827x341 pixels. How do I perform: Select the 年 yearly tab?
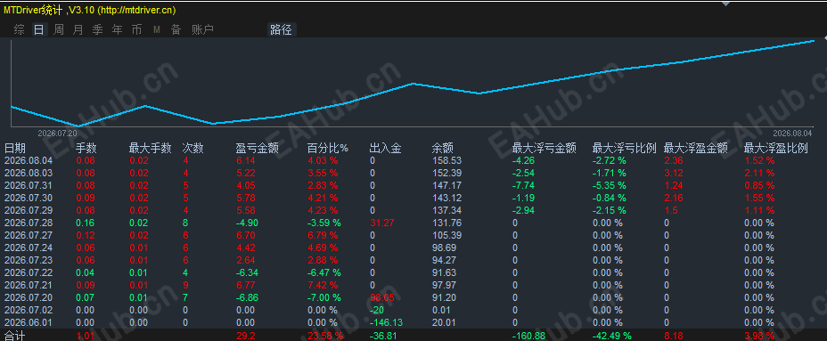pyautogui.click(x=117, y=30)
